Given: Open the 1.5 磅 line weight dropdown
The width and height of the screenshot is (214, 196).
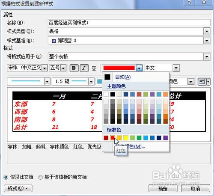Looking at the screenshot, I should 91,82.
